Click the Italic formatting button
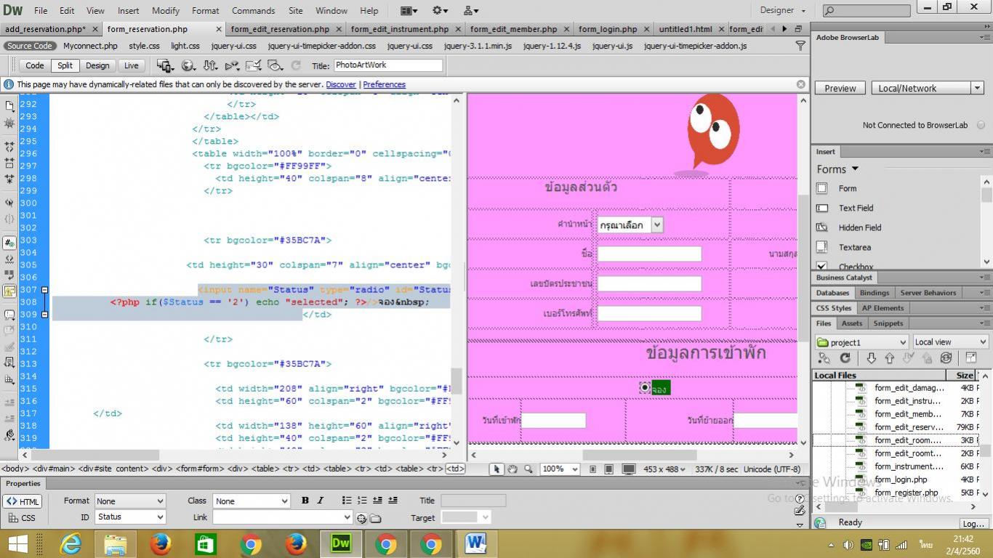Image resolution: width=993 pixels, height=558 pixels. point(320,501)
